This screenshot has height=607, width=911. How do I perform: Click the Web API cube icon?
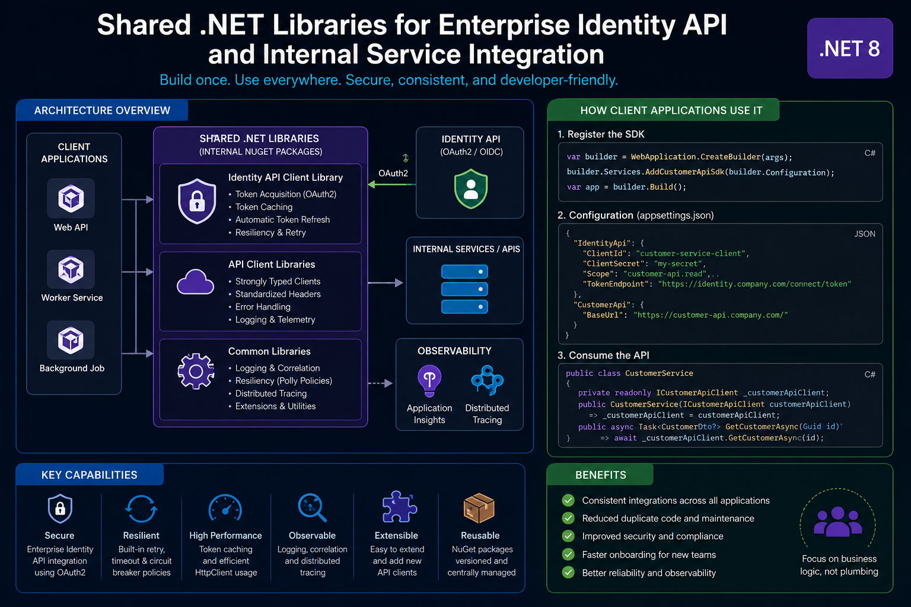[x=71, y=198]
